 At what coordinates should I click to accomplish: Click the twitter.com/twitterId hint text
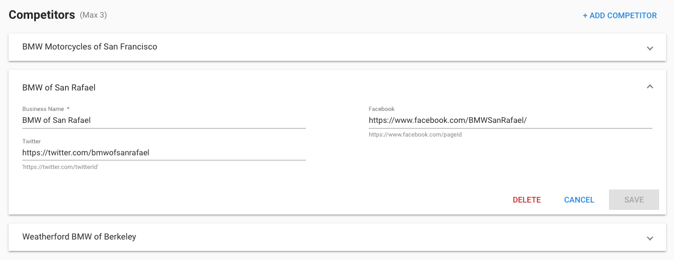pos(60,167)
